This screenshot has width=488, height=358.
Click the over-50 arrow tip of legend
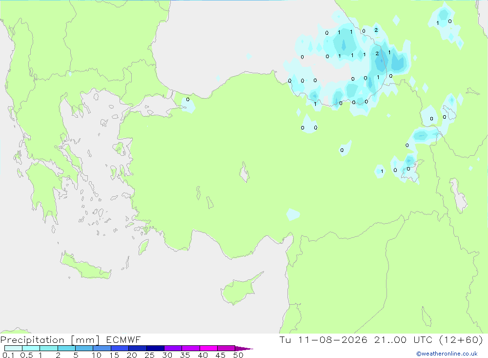tap(244, 348)
